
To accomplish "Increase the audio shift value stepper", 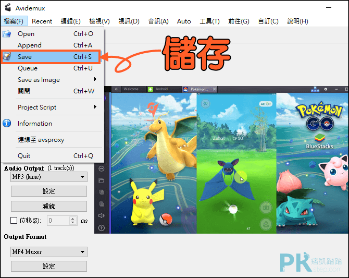I will coord(73,219).
